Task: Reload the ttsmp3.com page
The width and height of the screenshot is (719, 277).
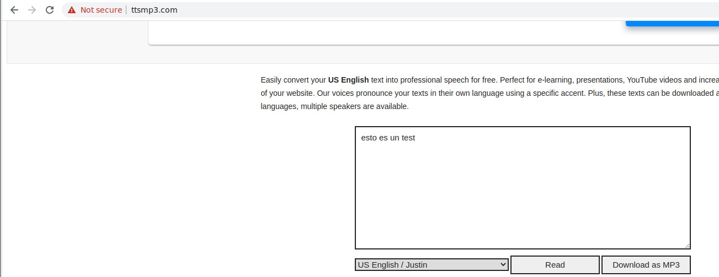Action: point(50,10)
